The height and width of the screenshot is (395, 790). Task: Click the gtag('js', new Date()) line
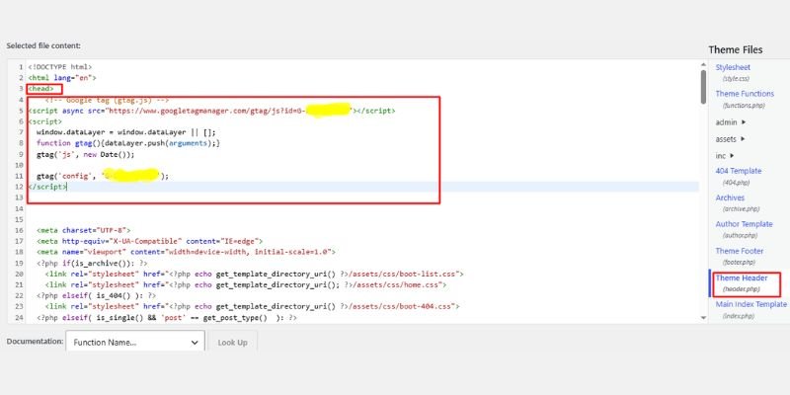(x=86, y=154)
